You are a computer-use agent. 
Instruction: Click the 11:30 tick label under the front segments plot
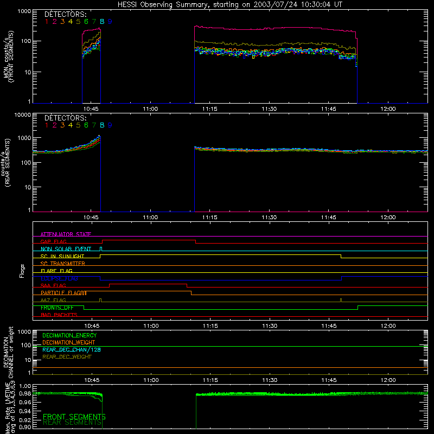point(269,109)
